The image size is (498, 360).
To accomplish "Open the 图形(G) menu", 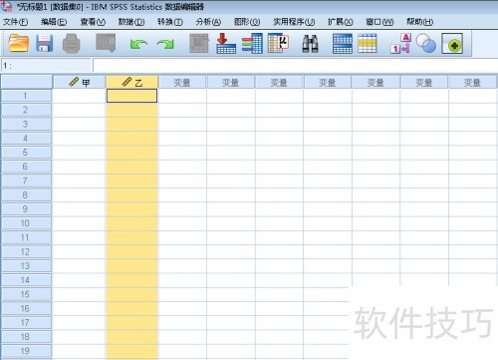I will tap(247, 22).
